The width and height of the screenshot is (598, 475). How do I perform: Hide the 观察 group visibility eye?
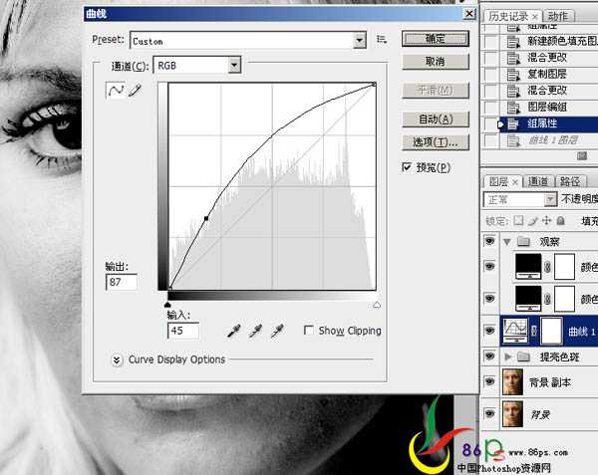tap(489, 241)
